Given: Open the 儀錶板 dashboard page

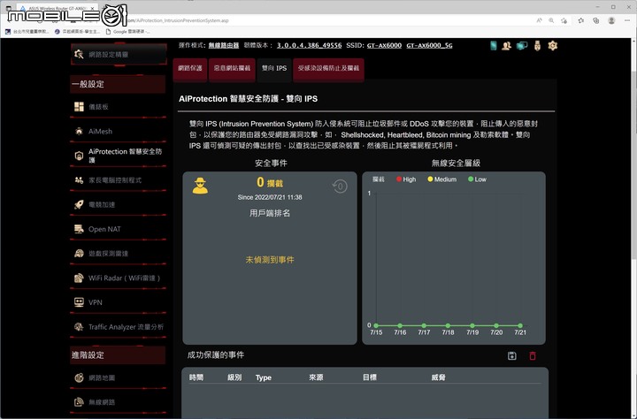Looking at the screenshot, I should point(119,107).
